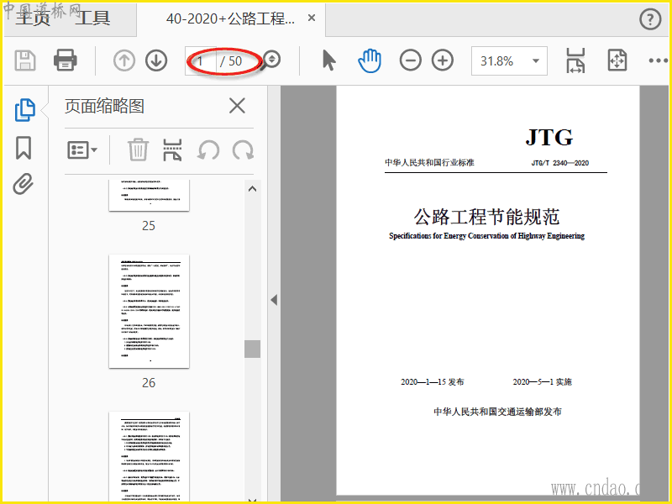Viewport: 672px width, 504px height.
Task: Go to next page arrow
Action: 156,60
